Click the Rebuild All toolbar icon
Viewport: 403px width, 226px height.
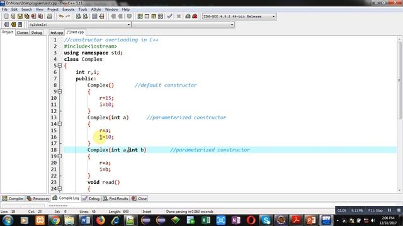coord(161,16)
